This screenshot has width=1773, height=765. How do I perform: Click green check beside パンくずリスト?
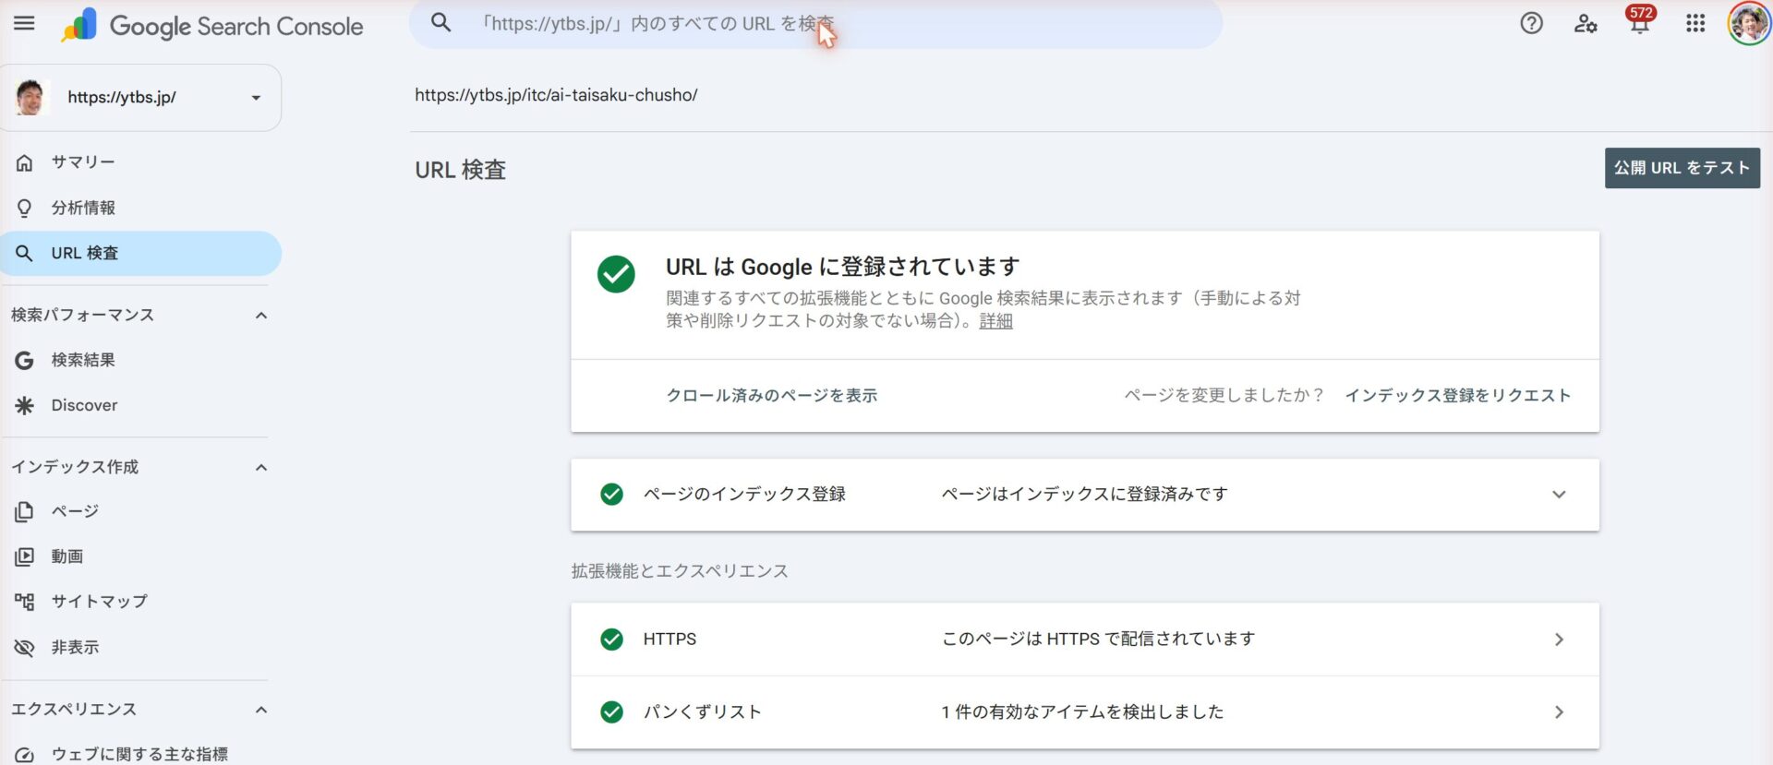(x=611, y=712)
